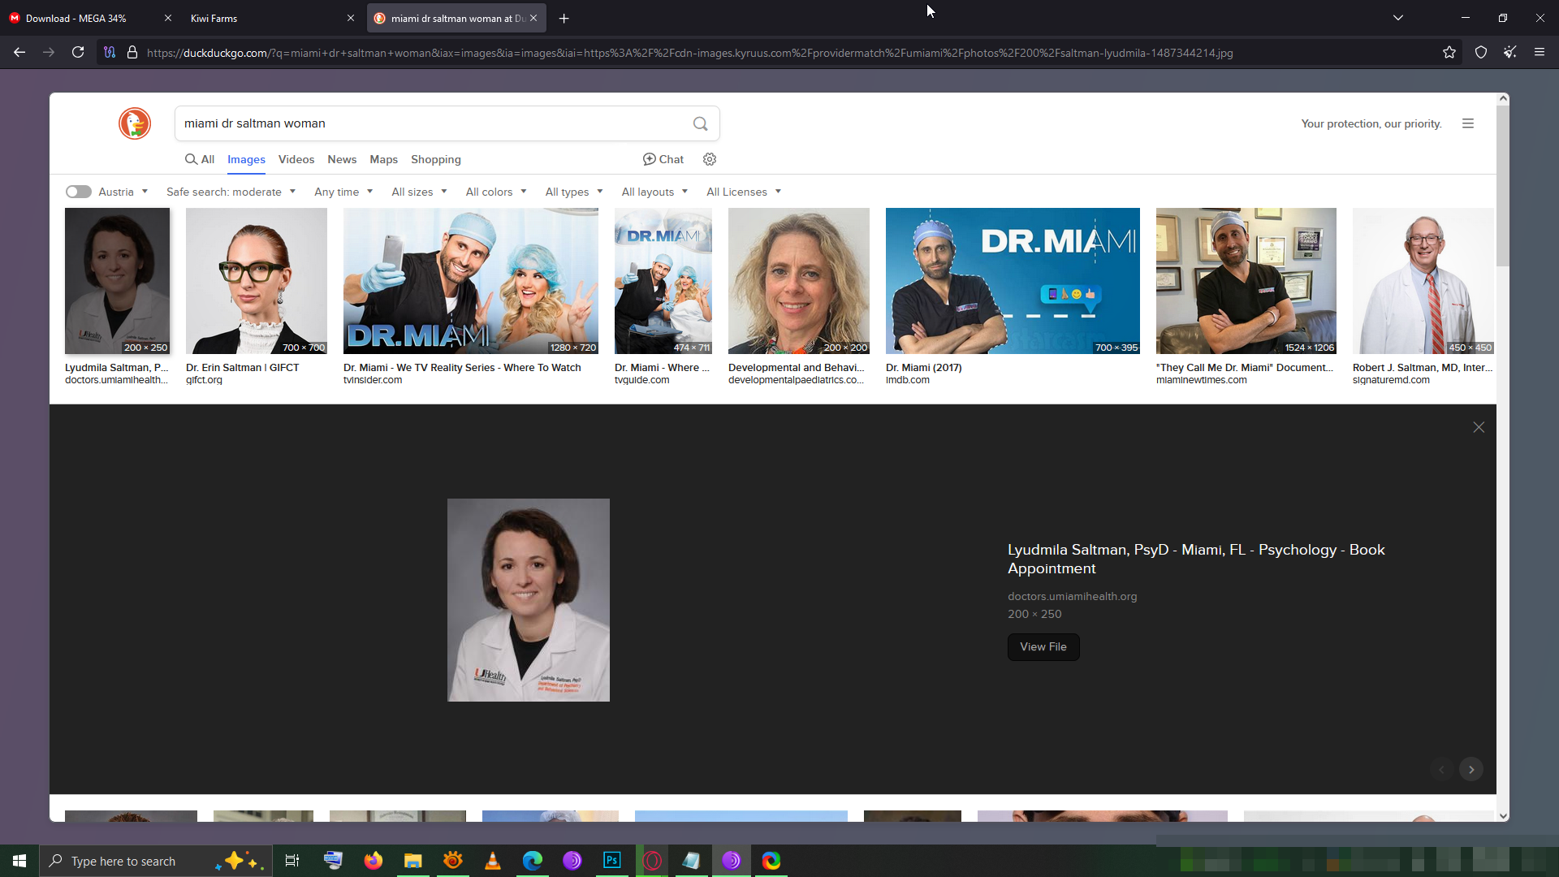
Task: Launch VLC from the taskbar
Action: click(493, 861)
